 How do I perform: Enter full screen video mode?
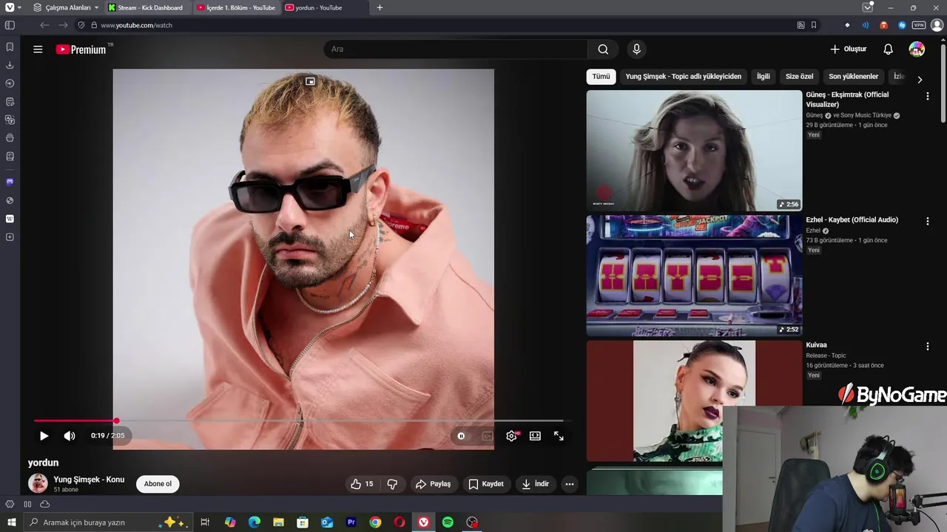[559, 436]
